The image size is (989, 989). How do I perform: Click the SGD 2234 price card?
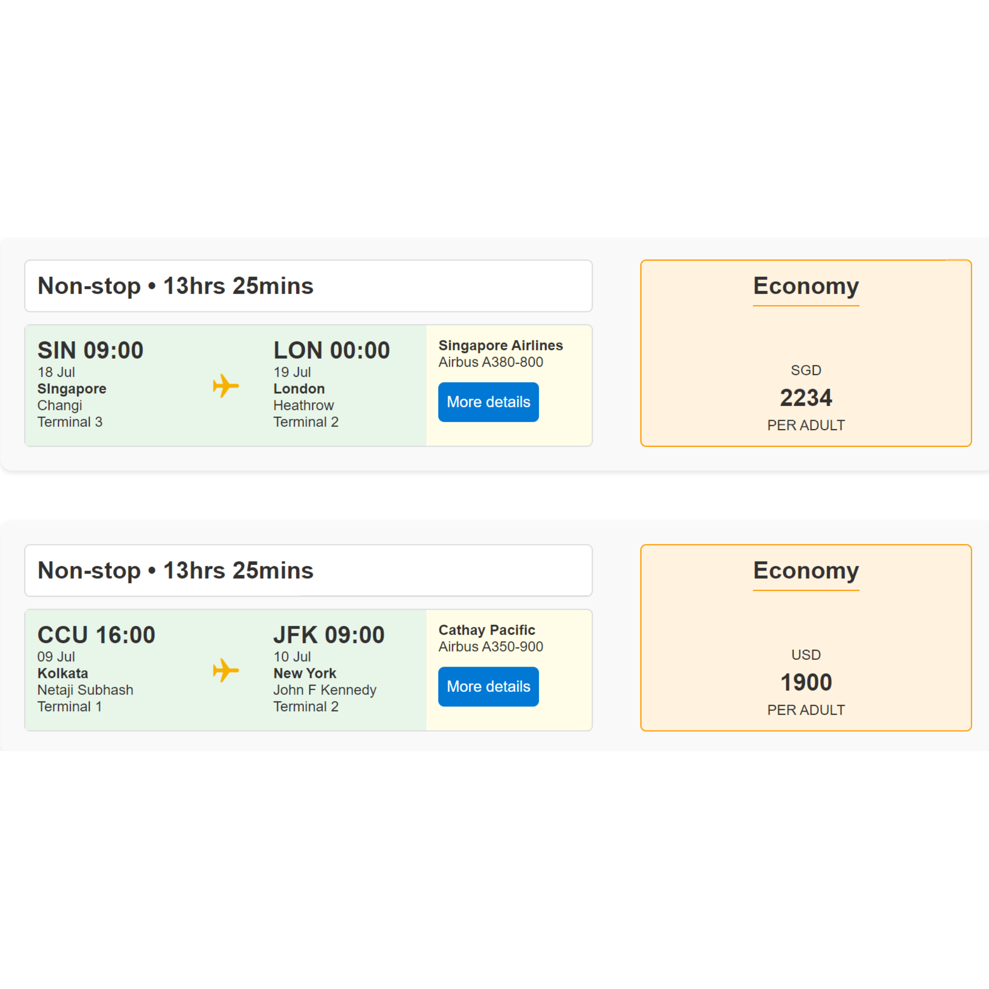pos(806,398)
